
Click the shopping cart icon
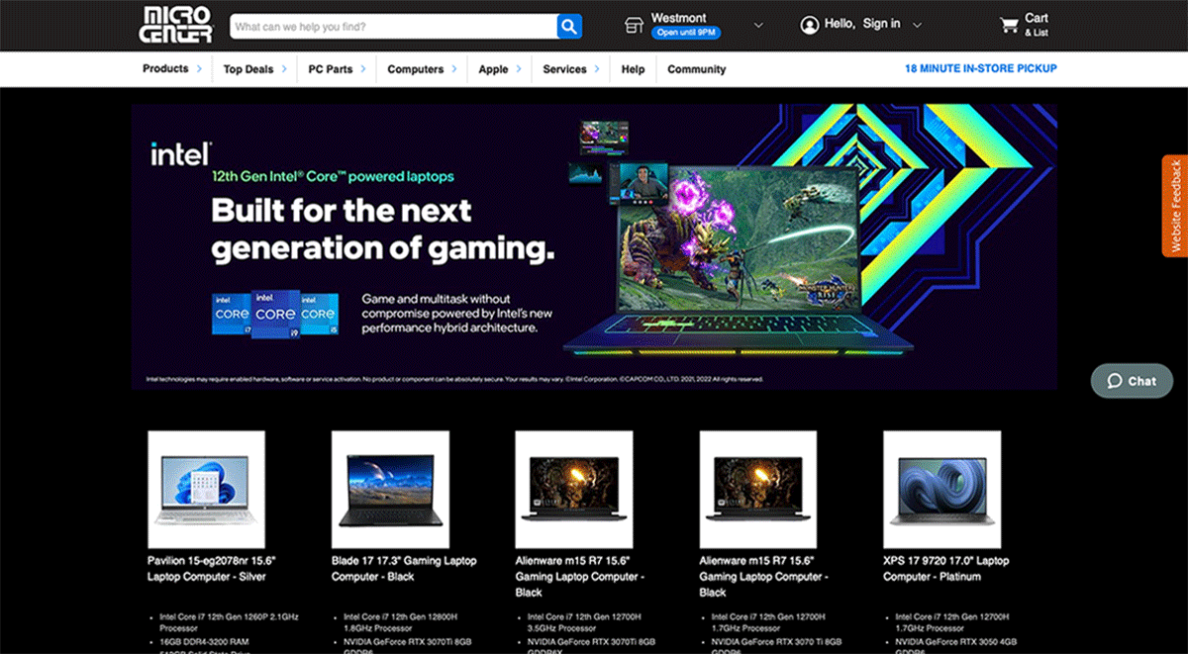1009,25
